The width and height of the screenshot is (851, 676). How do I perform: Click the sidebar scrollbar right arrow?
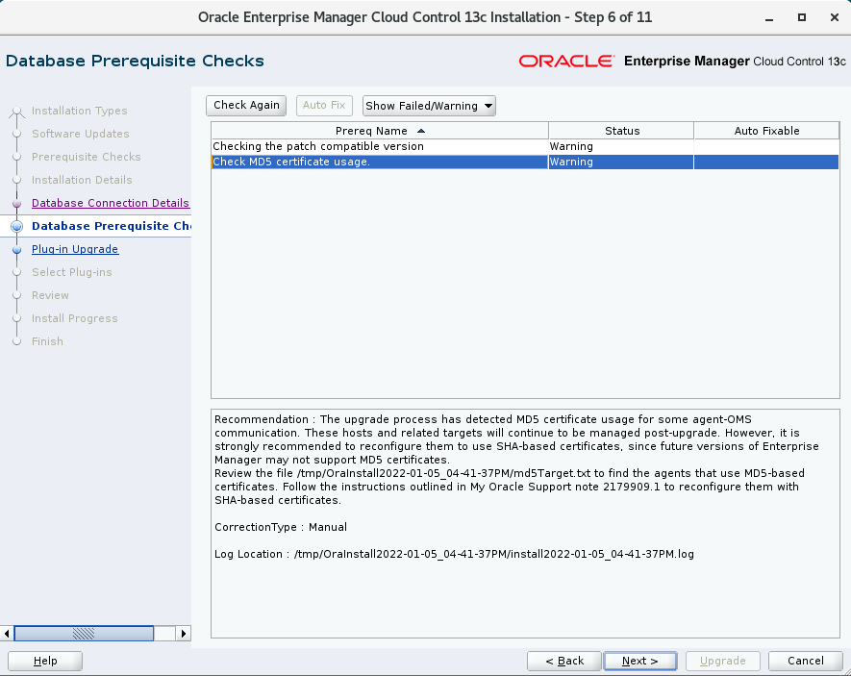(x=184, y=633)
